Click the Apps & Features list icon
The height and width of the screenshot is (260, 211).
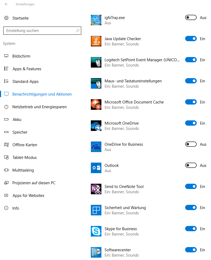[x=6, y=68]
